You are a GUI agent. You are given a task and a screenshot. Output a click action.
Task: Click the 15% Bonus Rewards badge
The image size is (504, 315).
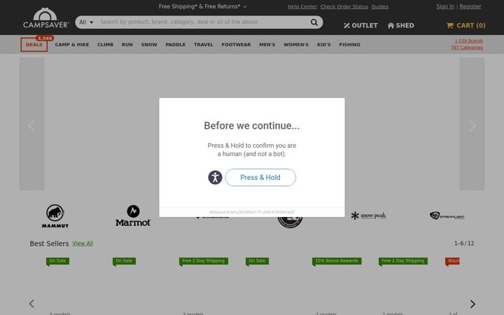(337, 261)
